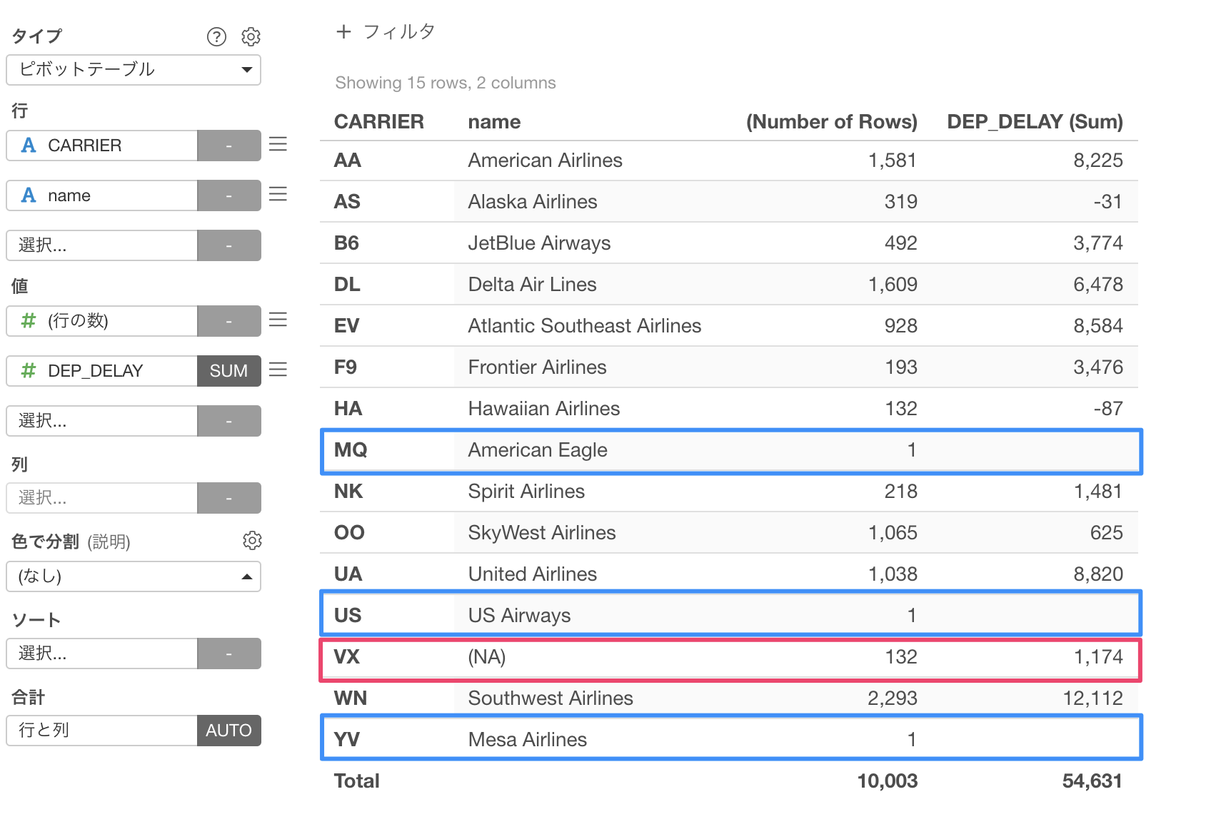Click the CARRIER column header
This screenshot has width=1211, height=839.
coord(379,121)
